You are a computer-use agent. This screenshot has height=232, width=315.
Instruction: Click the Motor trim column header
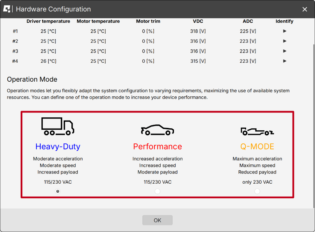(148, 21)
